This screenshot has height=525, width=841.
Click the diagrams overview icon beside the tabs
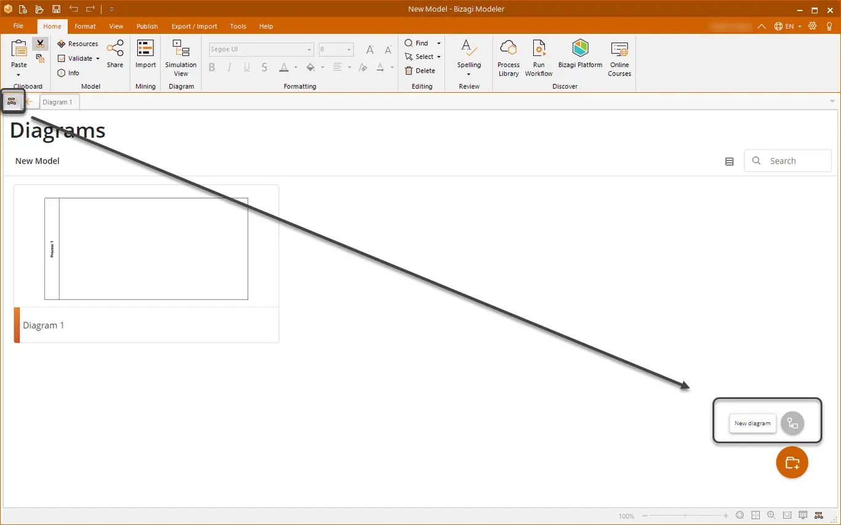[x=12, y=101]
